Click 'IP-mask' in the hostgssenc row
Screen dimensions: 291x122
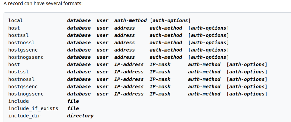point(160,87)
